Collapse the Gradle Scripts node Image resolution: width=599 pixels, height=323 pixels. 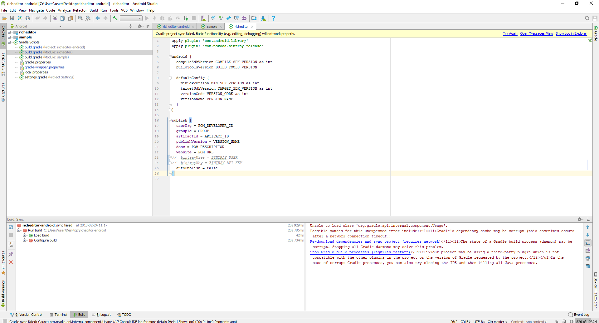(9, 42)
